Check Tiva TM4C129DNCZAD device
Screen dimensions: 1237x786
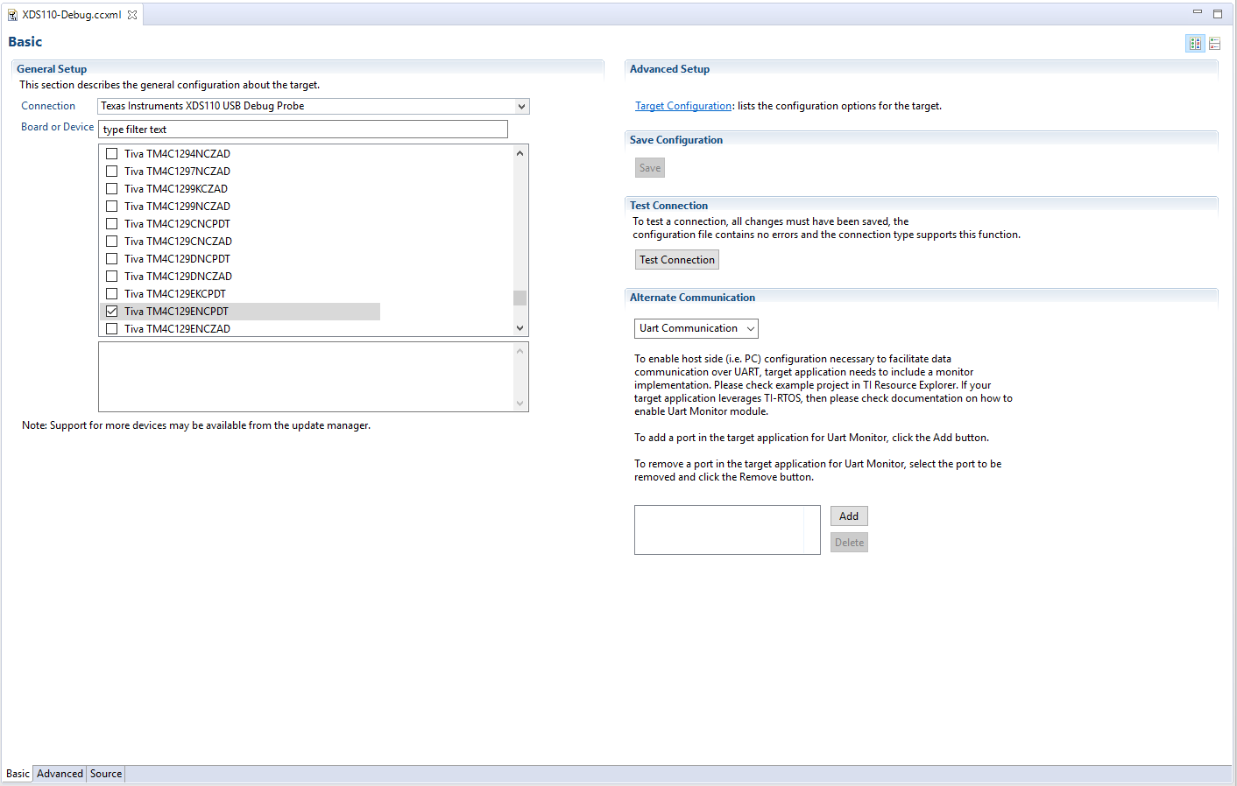111,276
